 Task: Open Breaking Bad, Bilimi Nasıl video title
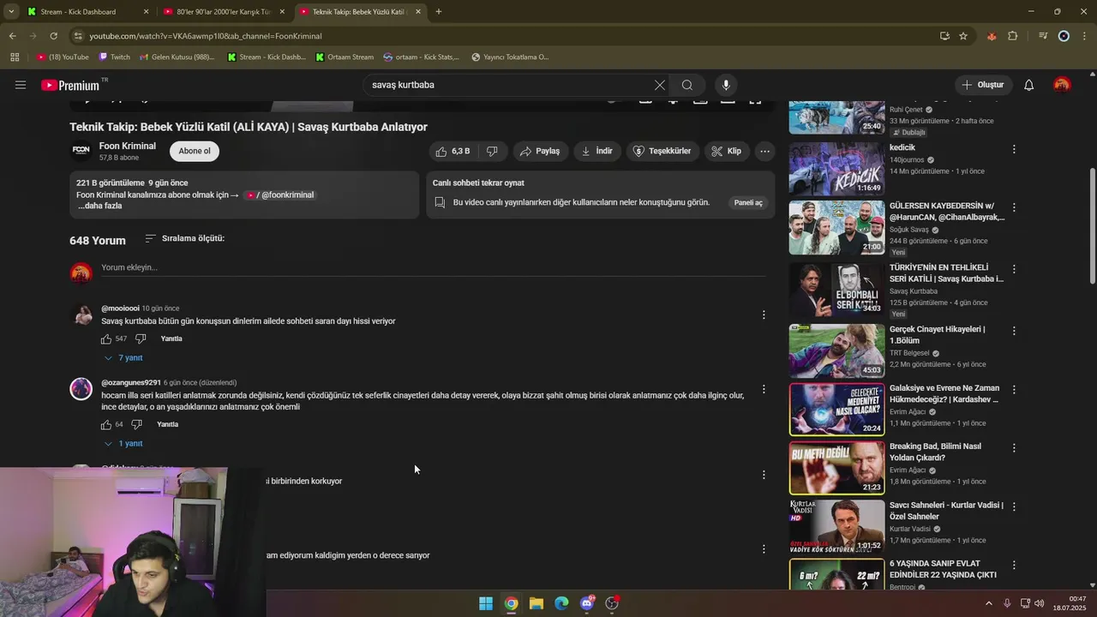[935, 452]
